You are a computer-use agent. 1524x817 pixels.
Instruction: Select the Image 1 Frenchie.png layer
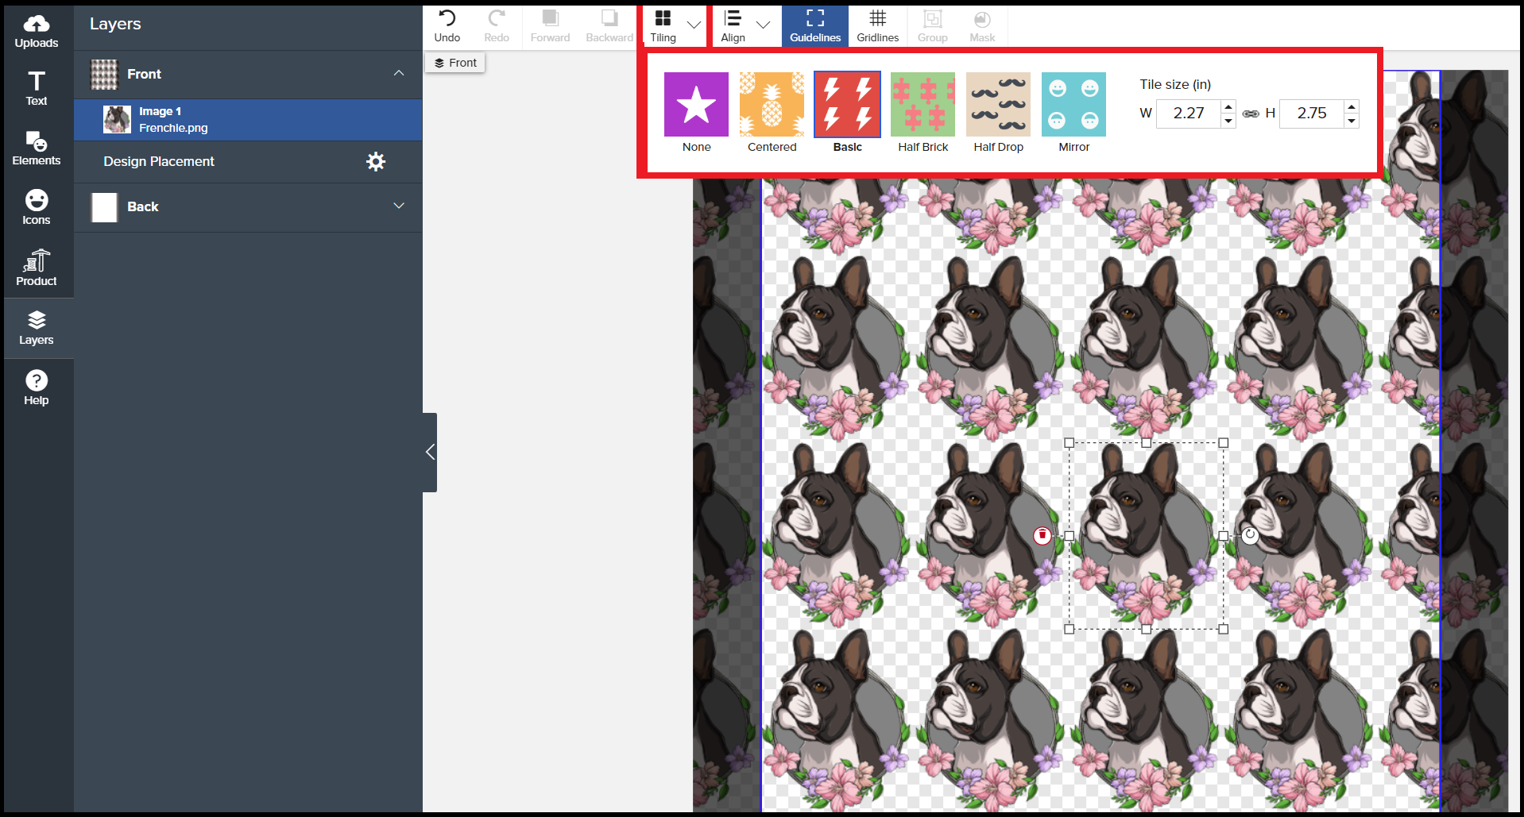[x=248, y=120]
